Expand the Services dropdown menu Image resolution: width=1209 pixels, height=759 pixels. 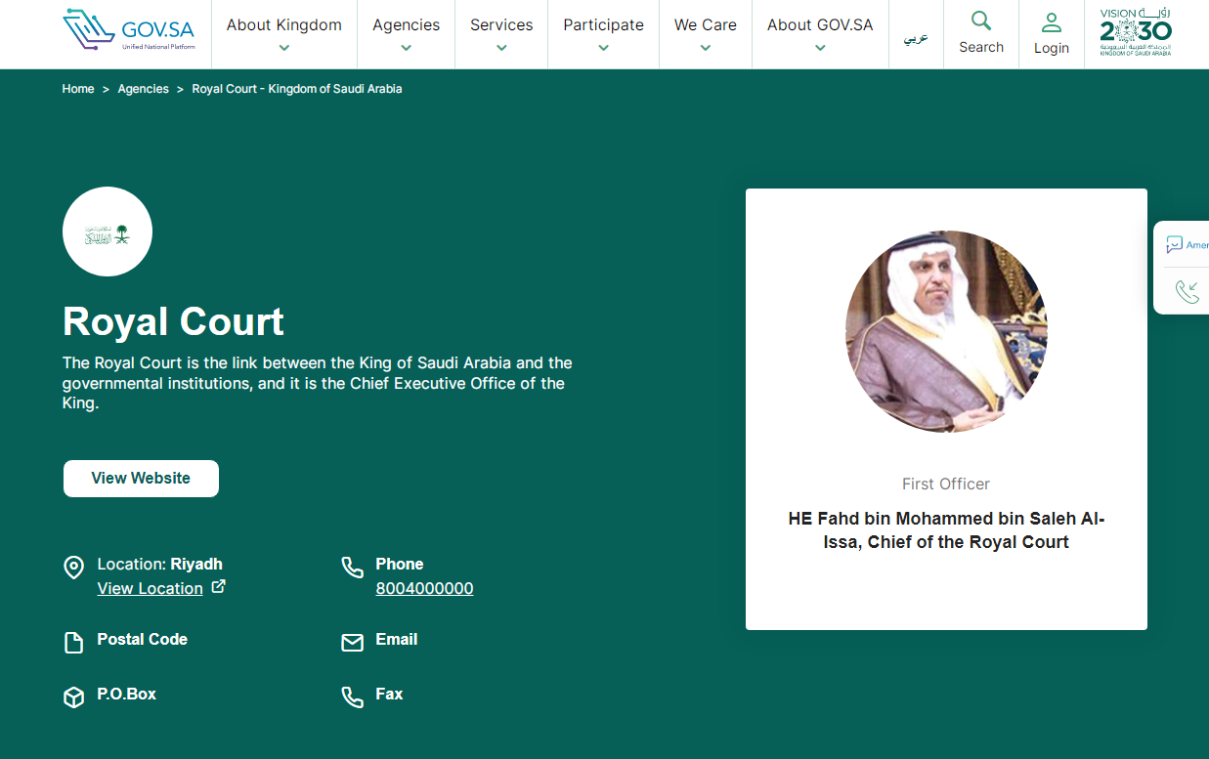click(x=501, y=34)
